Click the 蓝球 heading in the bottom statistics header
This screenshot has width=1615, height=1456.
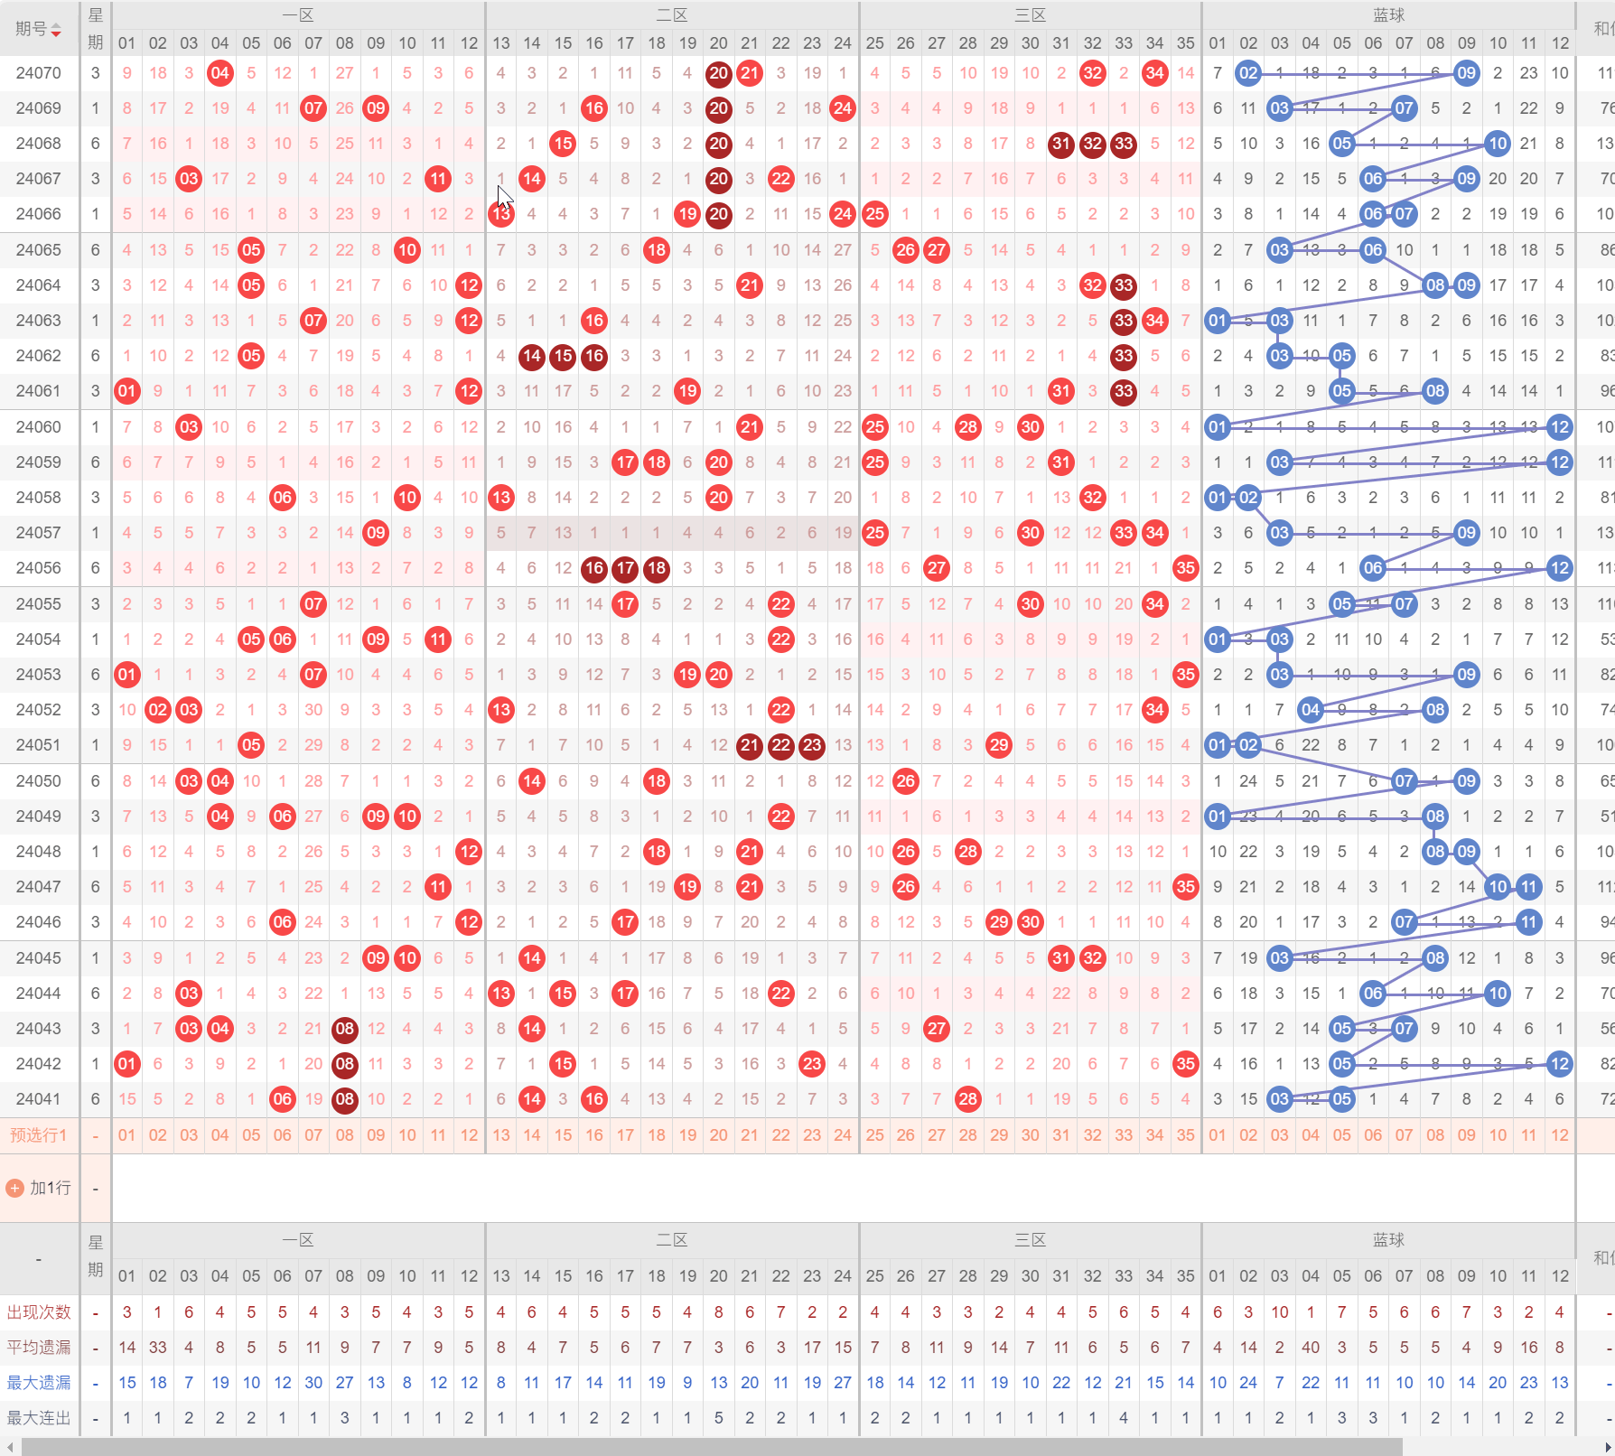tap(1388, 1240)
